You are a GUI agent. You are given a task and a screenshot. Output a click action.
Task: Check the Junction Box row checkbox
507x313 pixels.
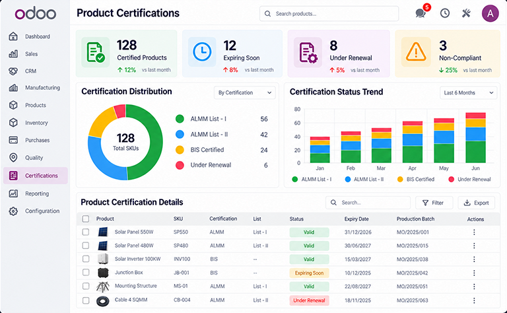click(86, 273)
